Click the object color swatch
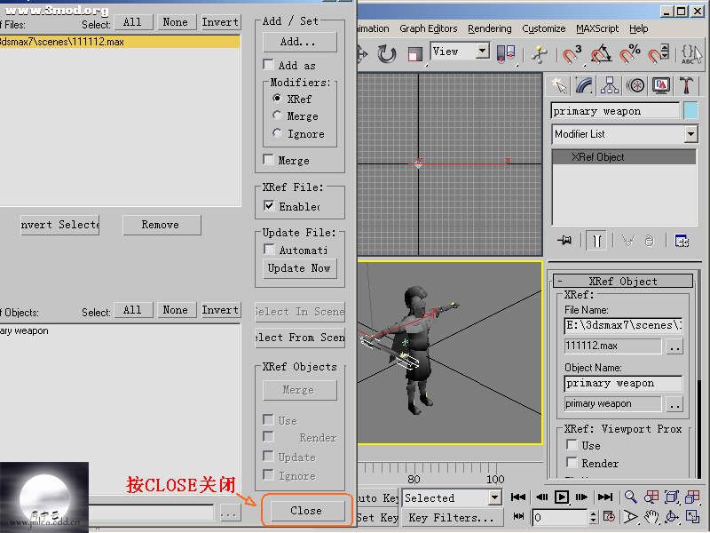 click(x=691, y=111)
